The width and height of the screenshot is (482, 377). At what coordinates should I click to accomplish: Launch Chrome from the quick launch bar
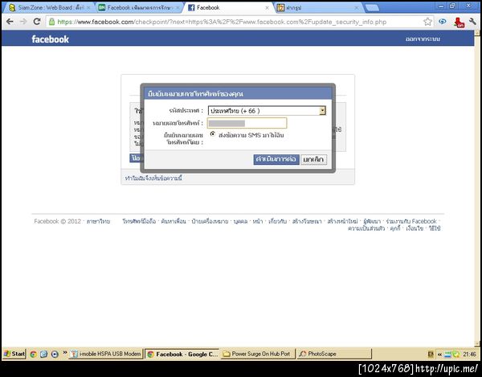coord(33,354)
